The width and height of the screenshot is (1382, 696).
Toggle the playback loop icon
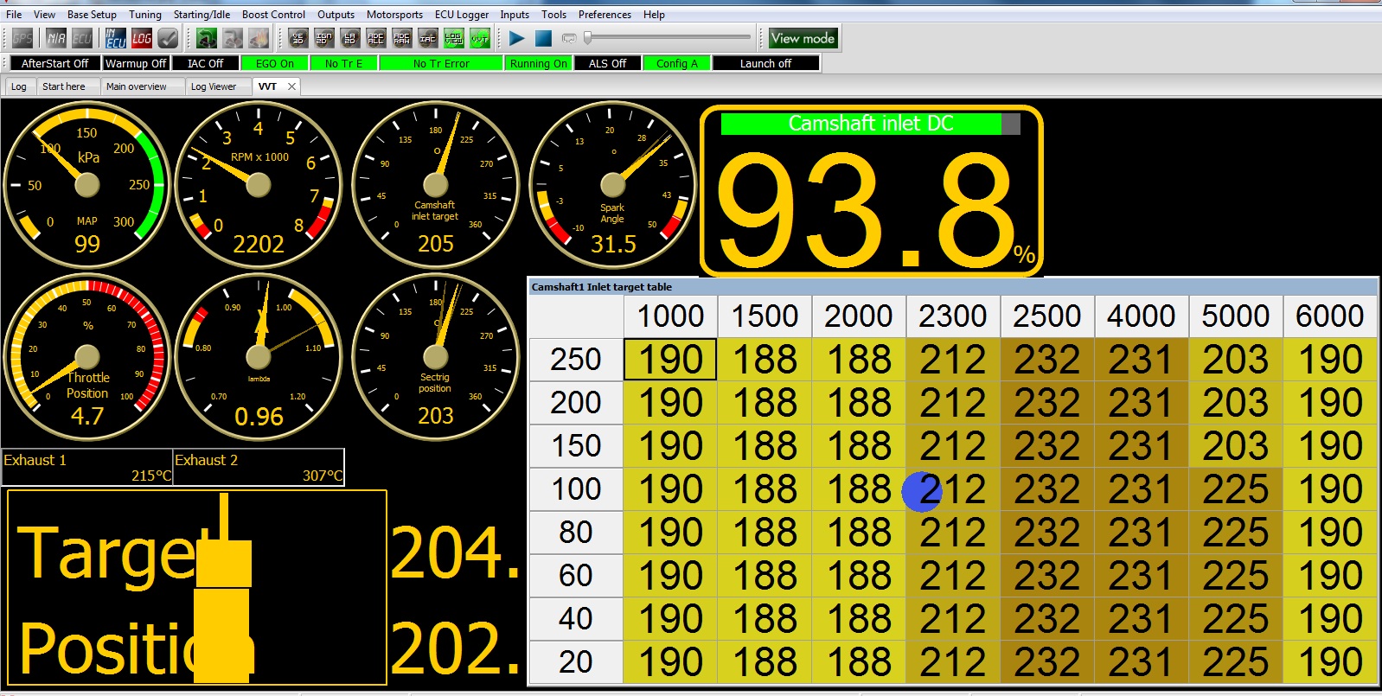click(569, 38)
